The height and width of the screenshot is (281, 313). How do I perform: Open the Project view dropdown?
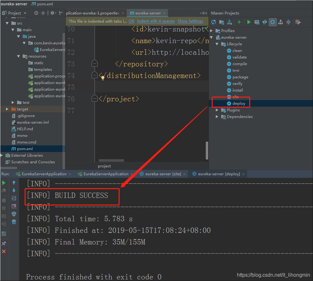(x=25, y=13)
